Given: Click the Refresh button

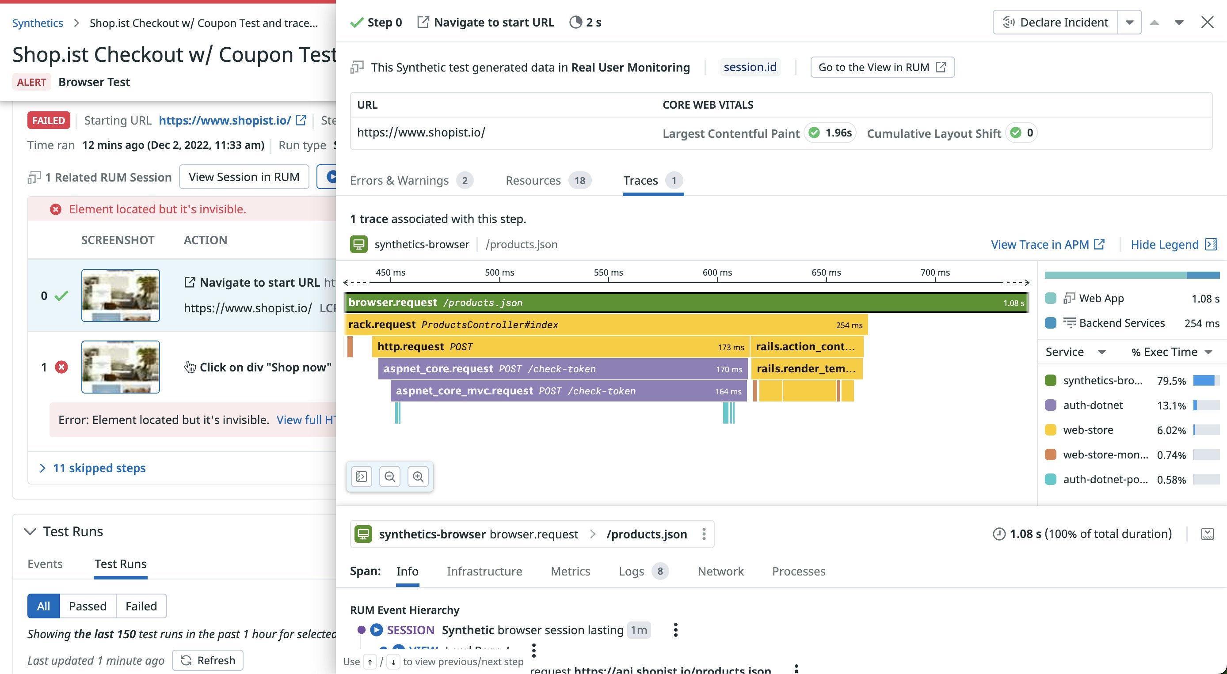Looking at the screenshot, I should (x=208, y=660).
